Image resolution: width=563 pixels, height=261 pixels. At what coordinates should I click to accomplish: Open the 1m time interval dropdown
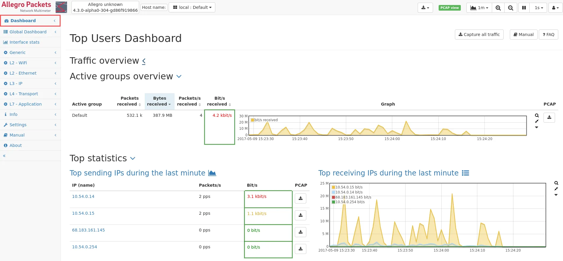pyautogui.click(x=479, y=8)
